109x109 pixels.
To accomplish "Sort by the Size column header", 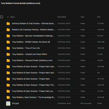I will [x=99, y=17].
